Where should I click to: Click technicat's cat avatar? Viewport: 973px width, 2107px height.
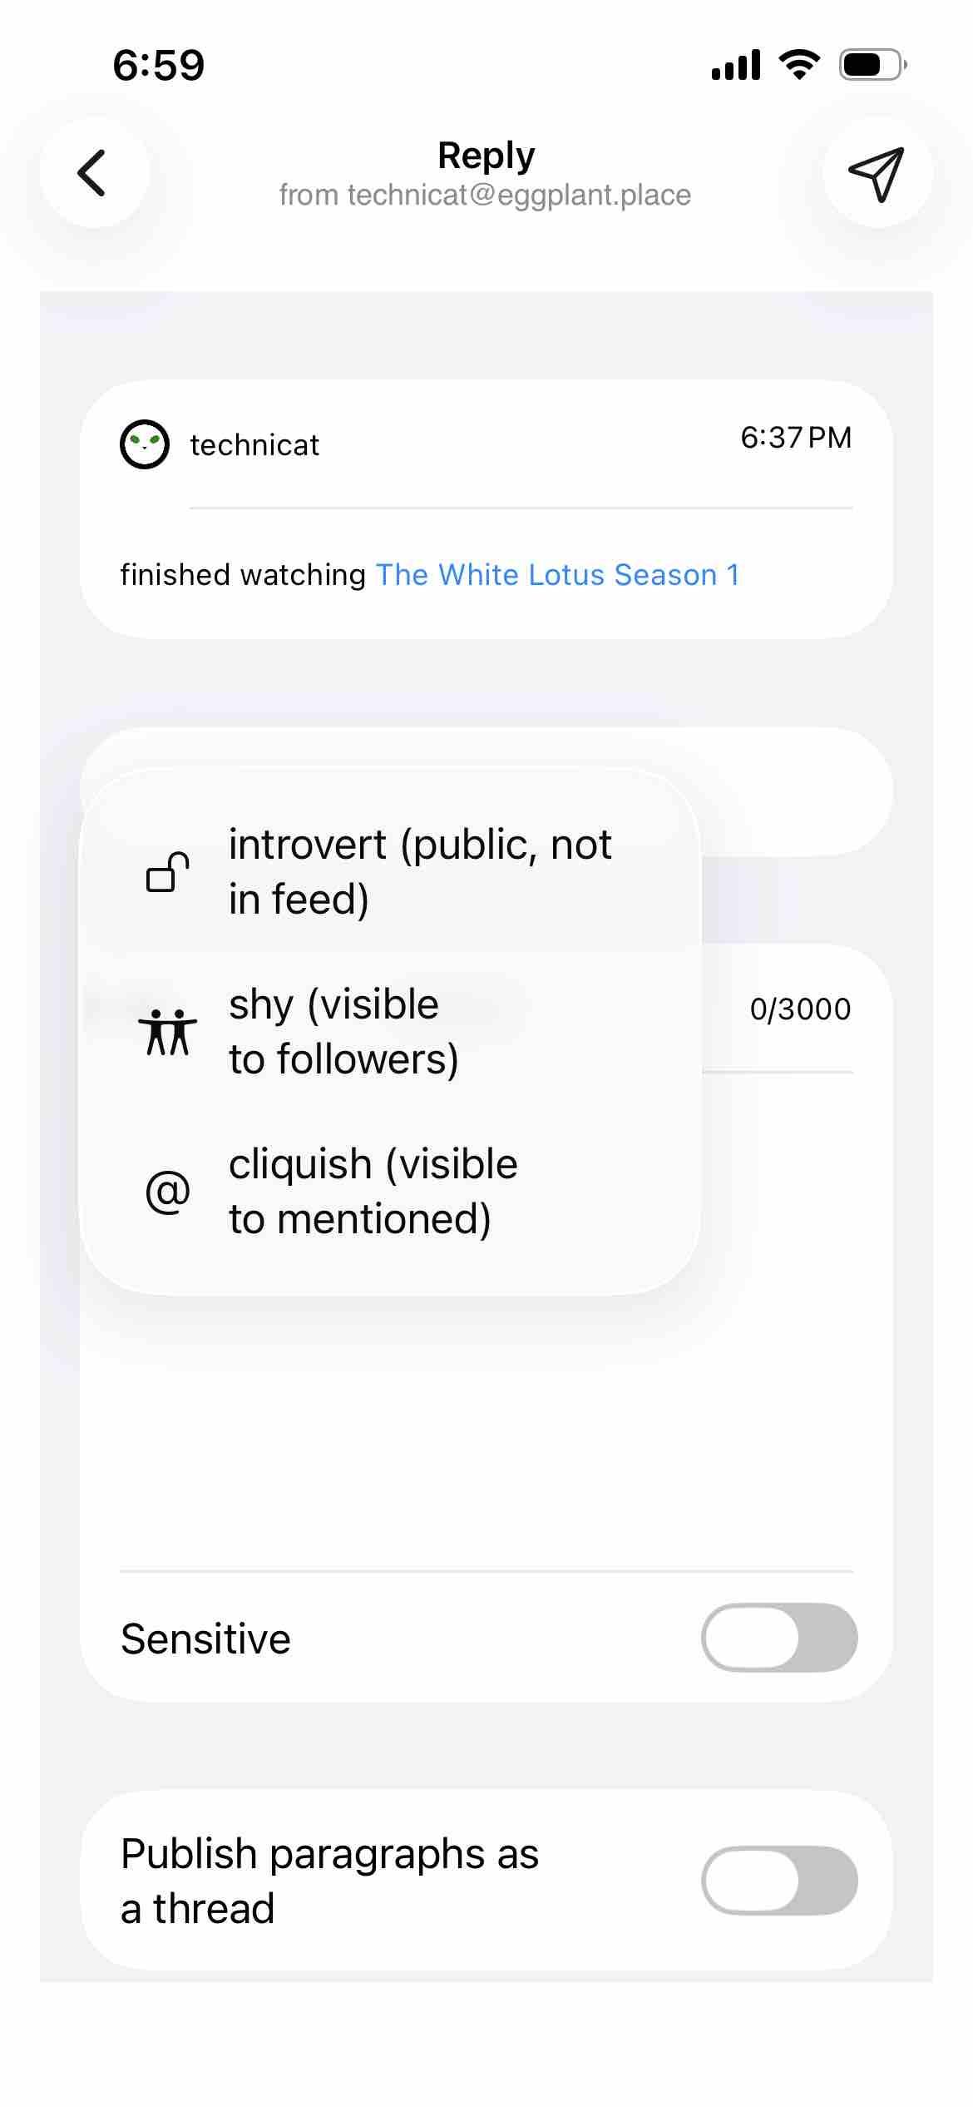coord(145,444)
